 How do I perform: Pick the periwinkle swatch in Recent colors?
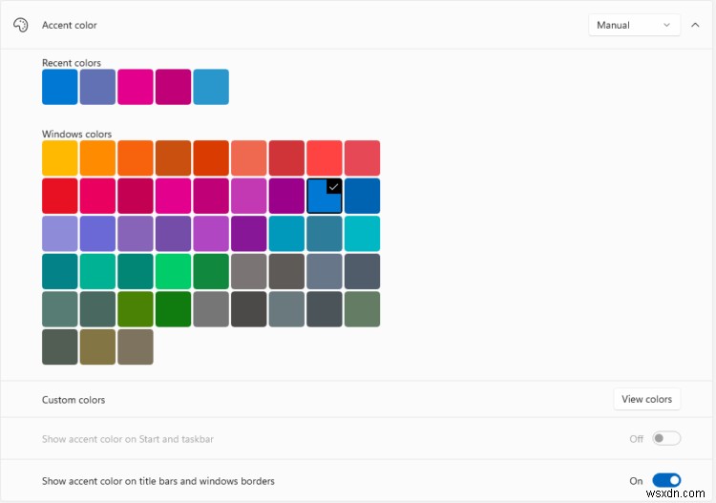97,87
